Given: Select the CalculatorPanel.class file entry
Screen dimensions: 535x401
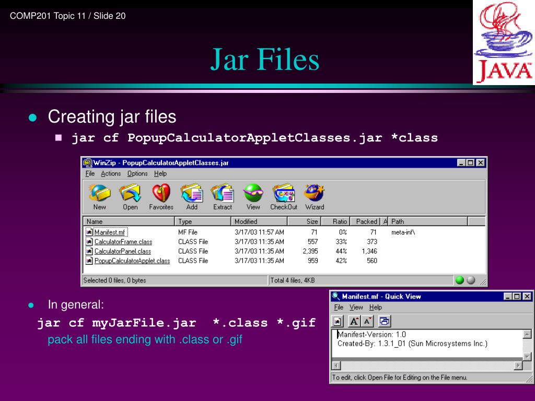Looking at the screenshot, I should pyautogui.click(x=122, y=251).
